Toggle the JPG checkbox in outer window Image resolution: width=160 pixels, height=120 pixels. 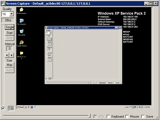tap(95, 116)
